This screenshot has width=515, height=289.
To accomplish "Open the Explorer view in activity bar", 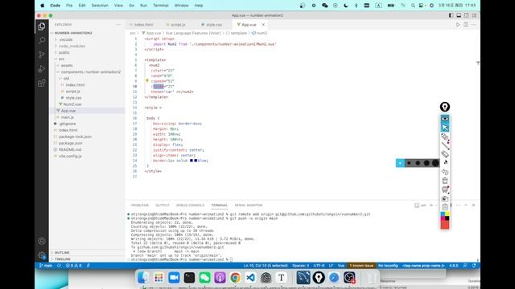I will pyautogui.click(x=42, y=26).
